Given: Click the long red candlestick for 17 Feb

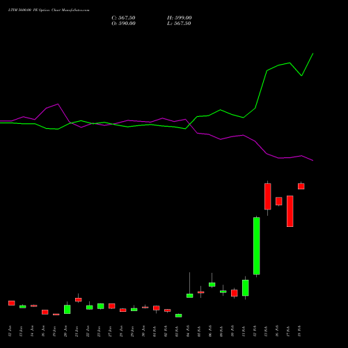Looking at the screenshot, I should pyautogui.click(x=290, y=211).
